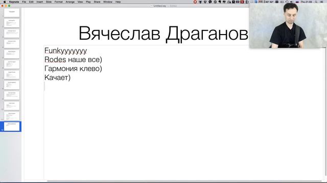Click the Thu 21:08 menu bar clock
Viewport: 327px width, 183px height.
click(306, 2)
